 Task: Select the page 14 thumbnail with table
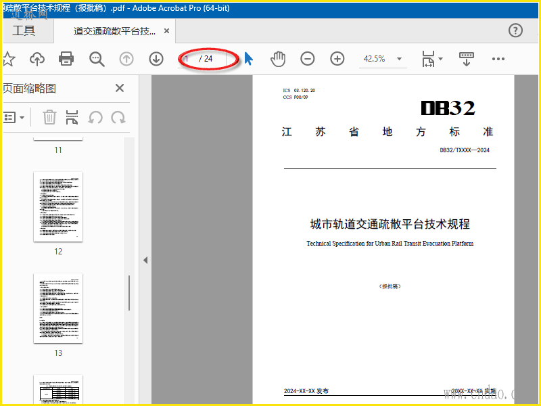[x=58, y=390]
